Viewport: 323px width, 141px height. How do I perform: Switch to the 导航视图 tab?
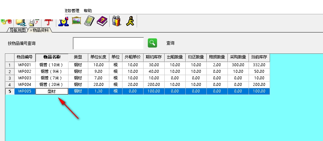pos(17,30)
